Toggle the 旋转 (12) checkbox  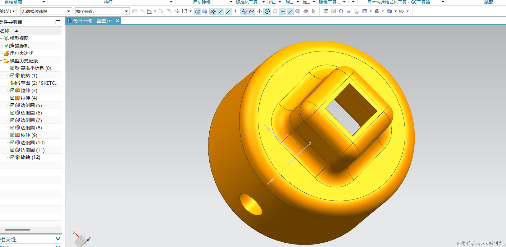click(12, 157)
